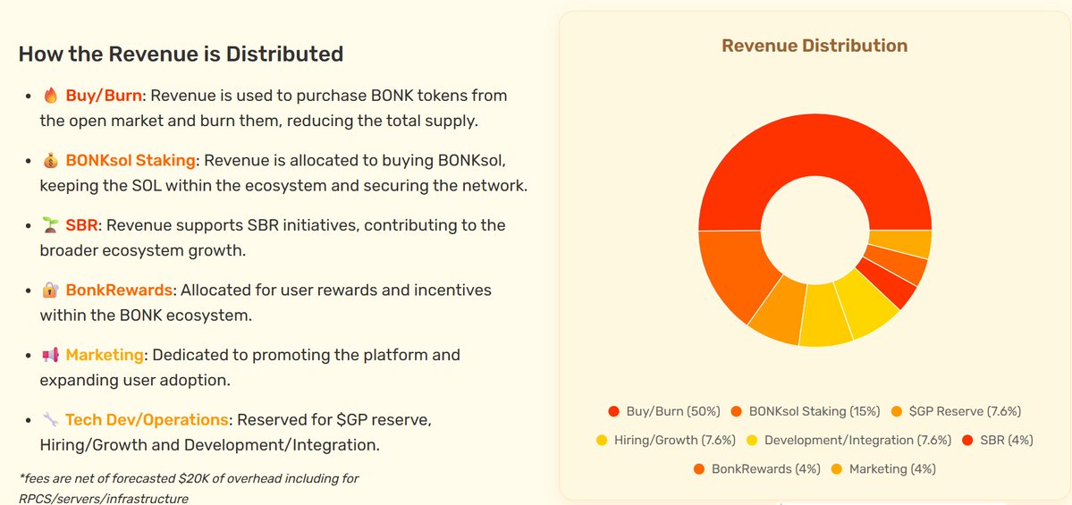The width and height of the screenshot is (1072, 505).
Task: Click the 'Hiring/Growth (7.6%)' legend label
Action: [x=675, y=440]
